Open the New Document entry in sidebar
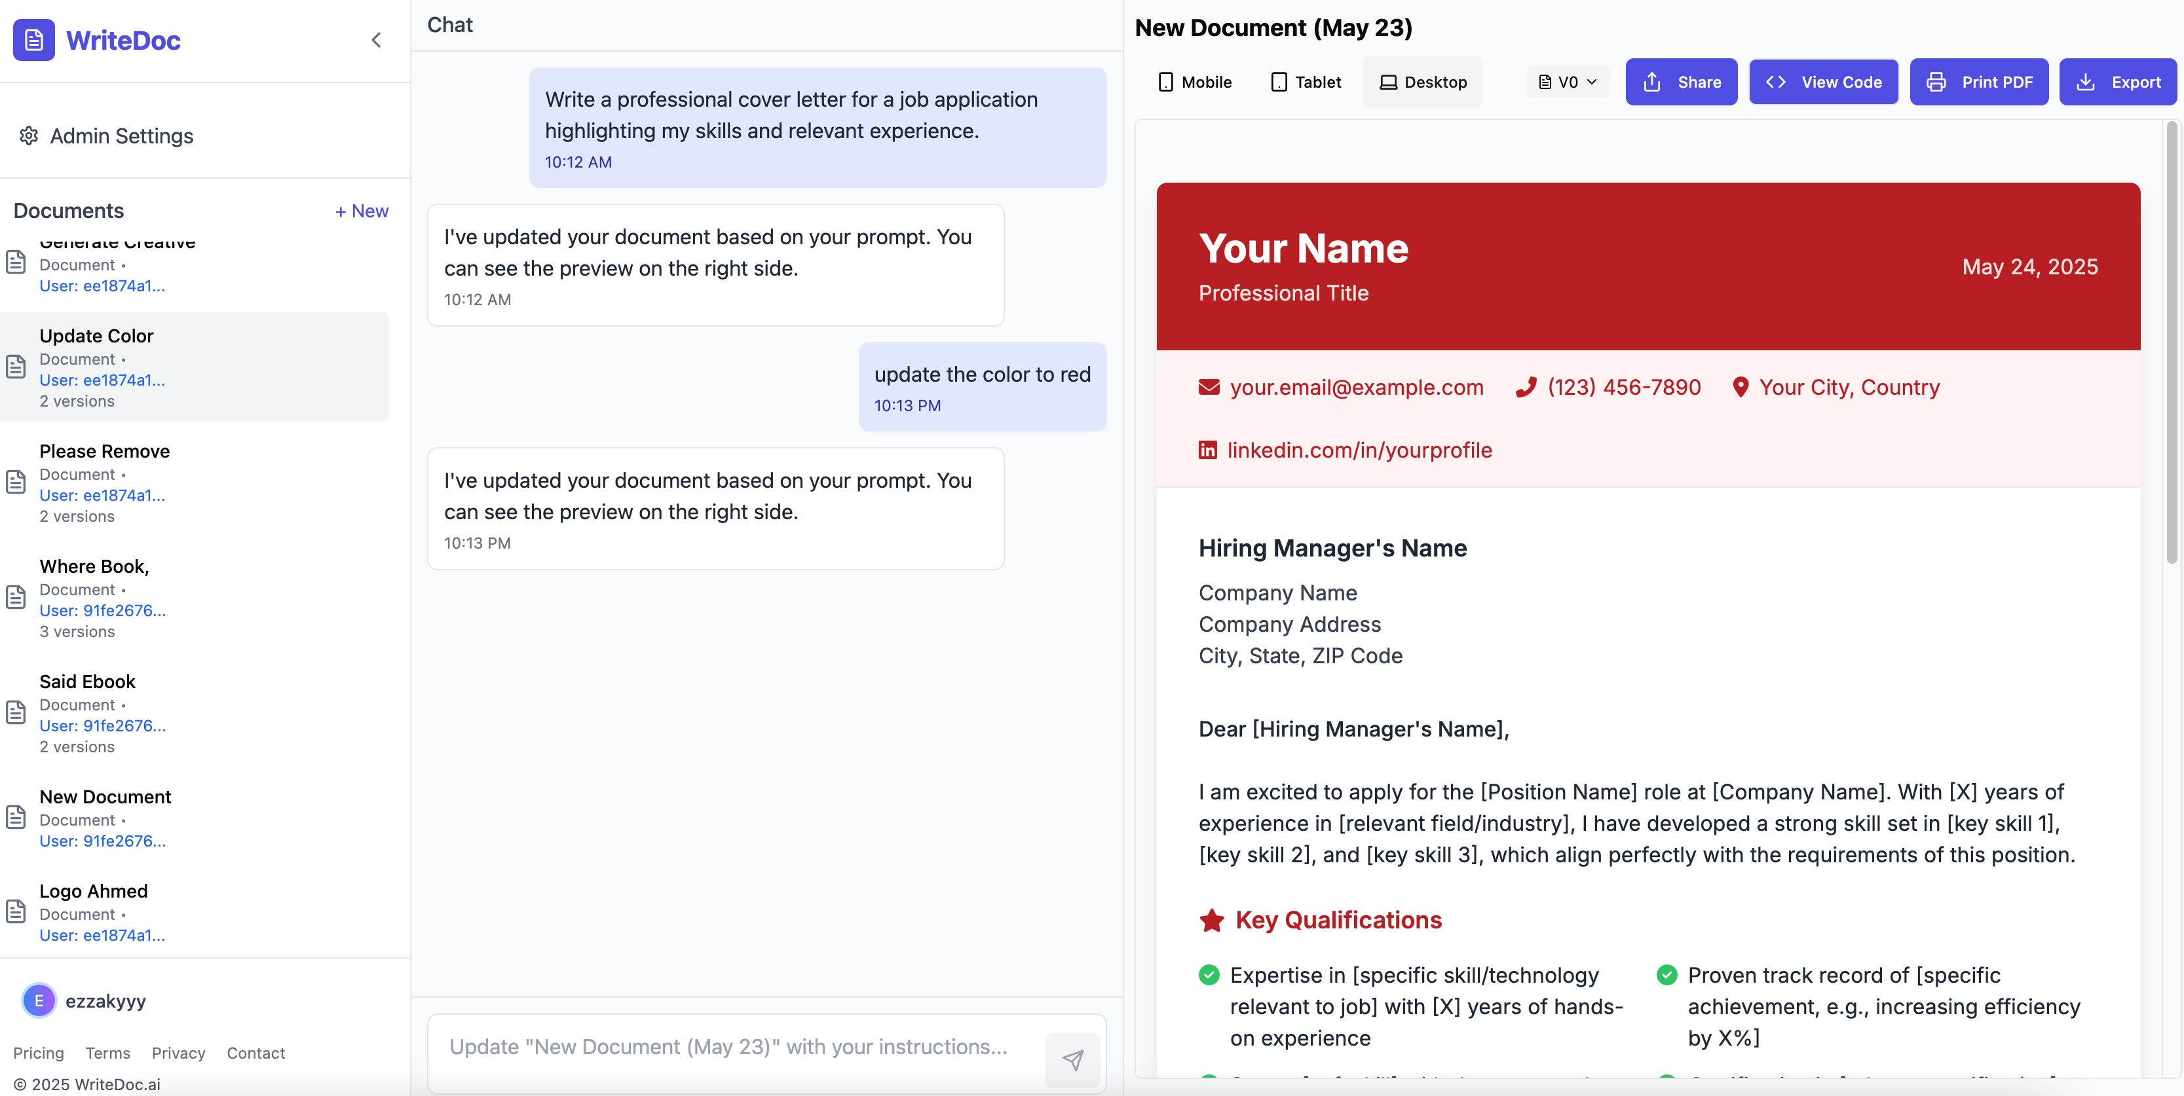The width and height of the screenshot is (2184, 1096). (195, 818)
